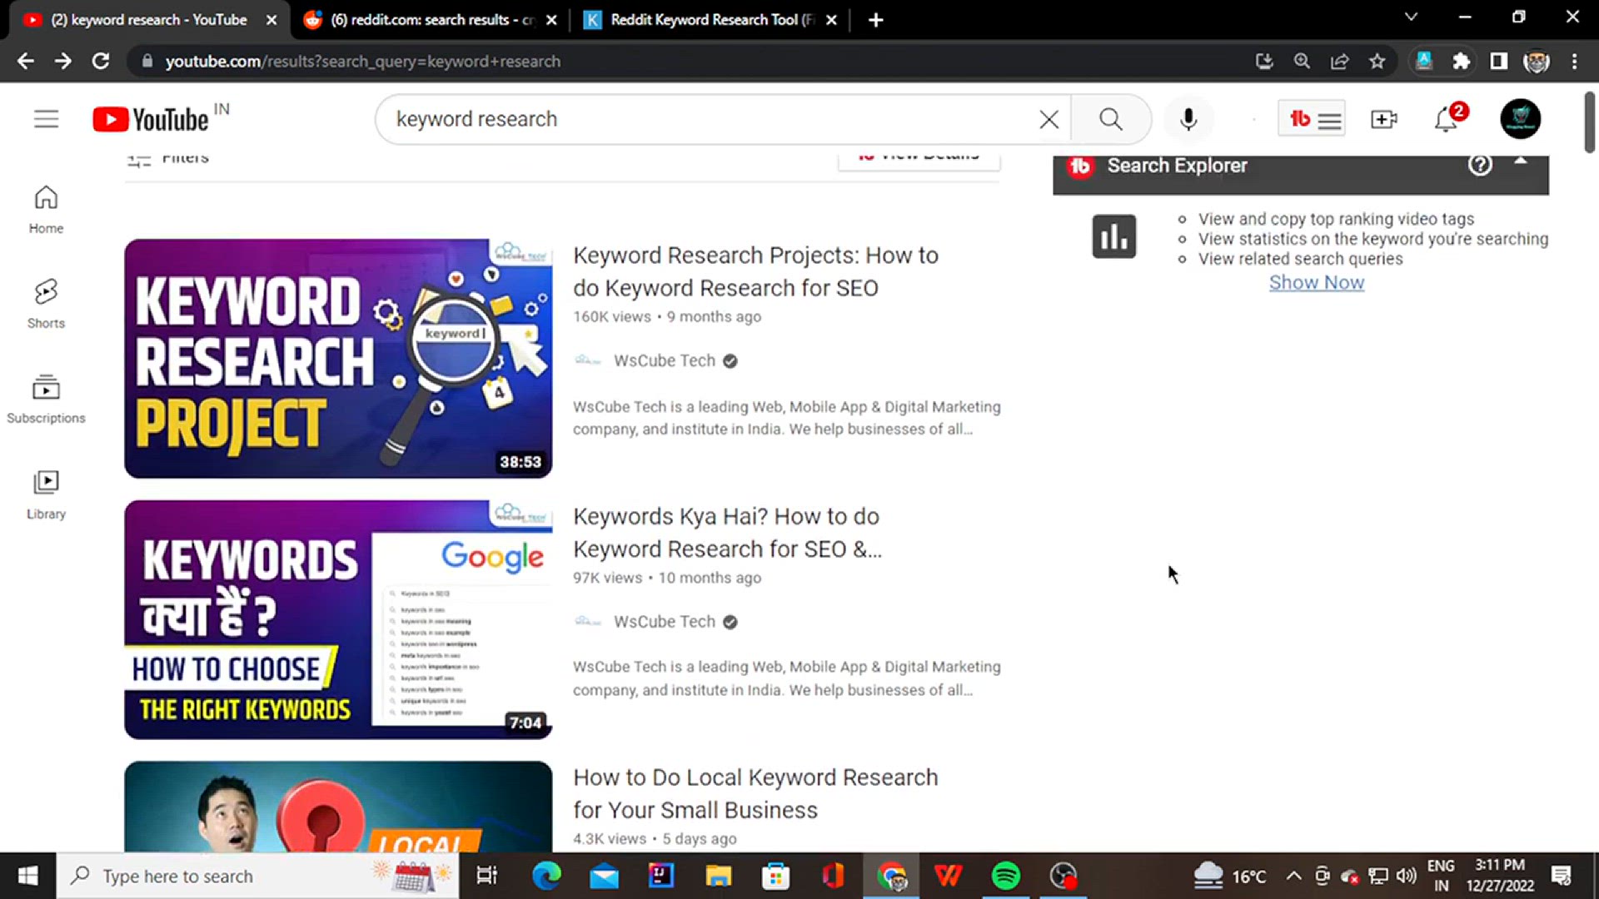
Task: Click the Search Explorer bar chart icon
Action: (x=1113, y=236)
